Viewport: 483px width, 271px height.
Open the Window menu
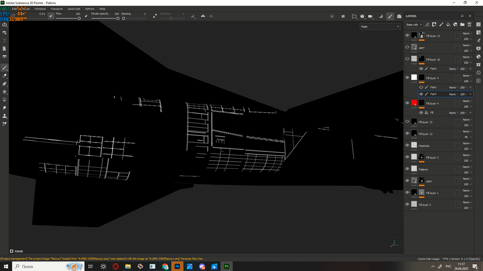pyautogui.click(x=40, y=9)
